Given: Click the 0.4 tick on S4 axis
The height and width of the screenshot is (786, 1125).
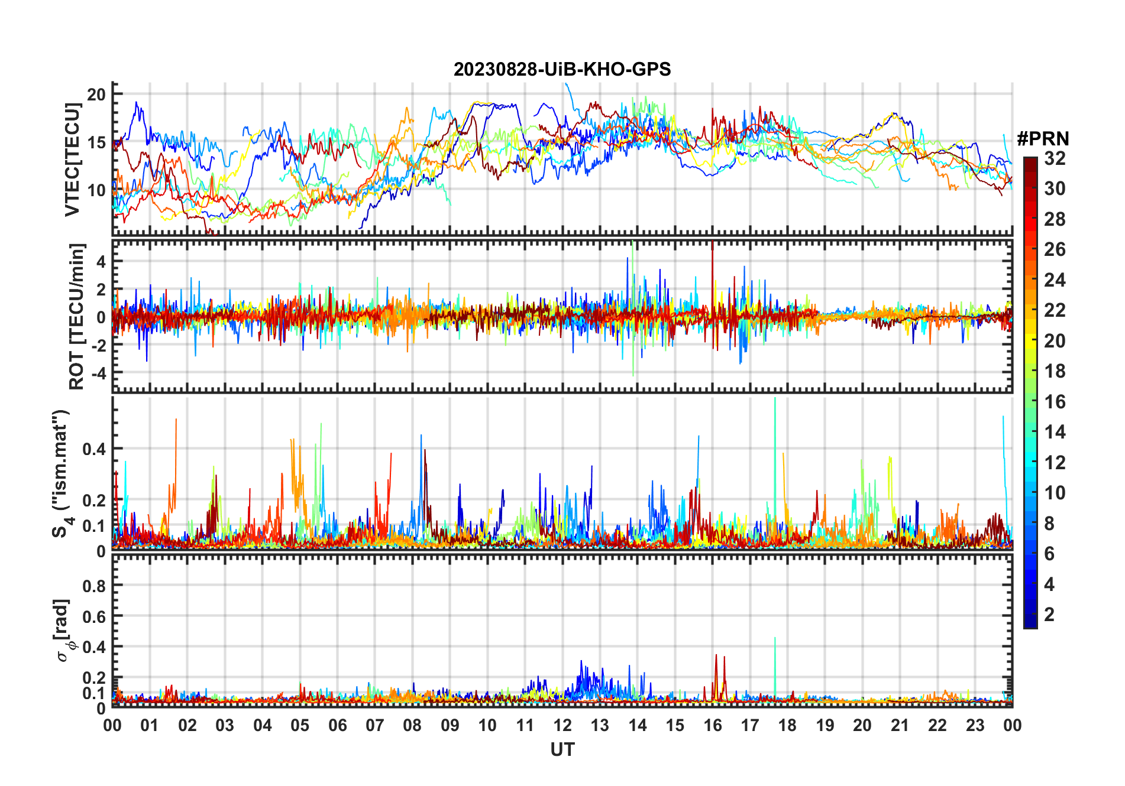Looking at the screenshot, I should click(x=94, y=449).
